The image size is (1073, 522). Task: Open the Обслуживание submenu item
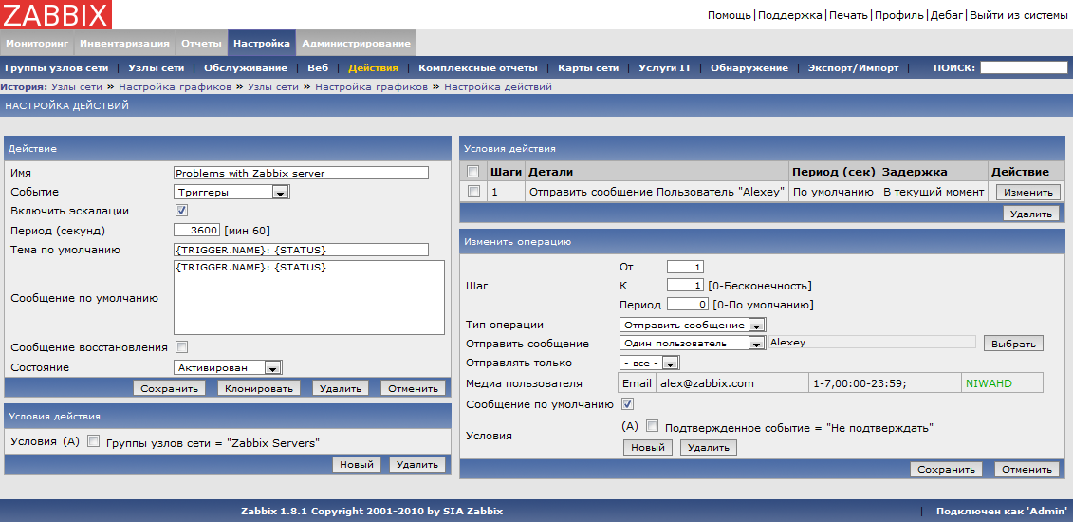[x=246, y=68]
